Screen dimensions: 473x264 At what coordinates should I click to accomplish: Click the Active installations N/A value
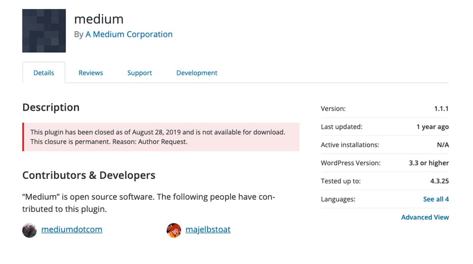[443, 145]
